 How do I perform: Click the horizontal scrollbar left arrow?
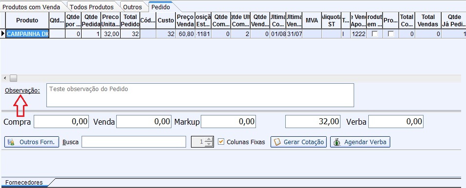pyautogui.click(x=4, y=78)
